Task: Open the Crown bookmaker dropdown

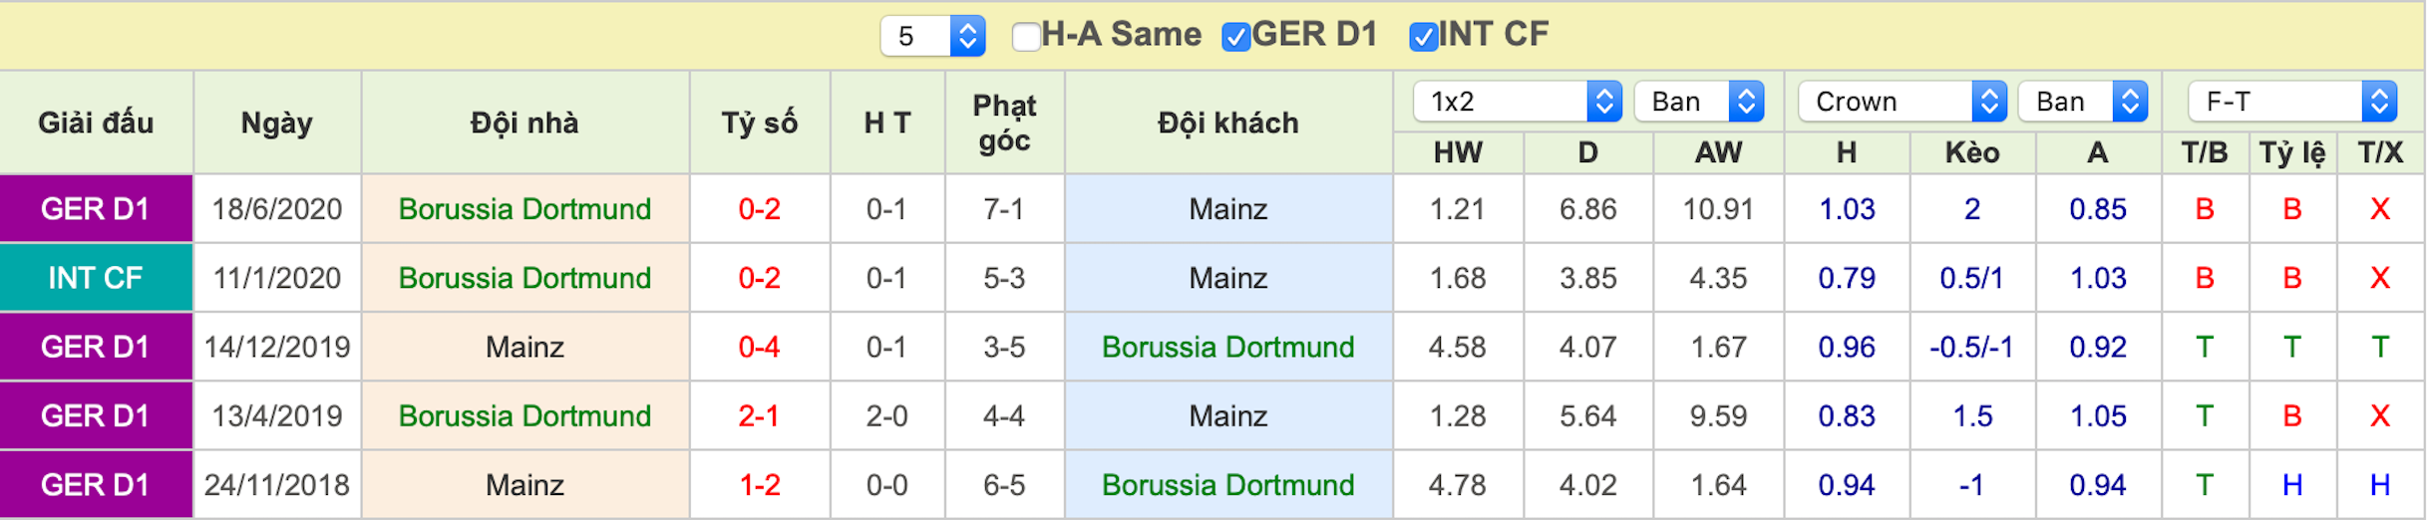Action: coord(1903,102)
